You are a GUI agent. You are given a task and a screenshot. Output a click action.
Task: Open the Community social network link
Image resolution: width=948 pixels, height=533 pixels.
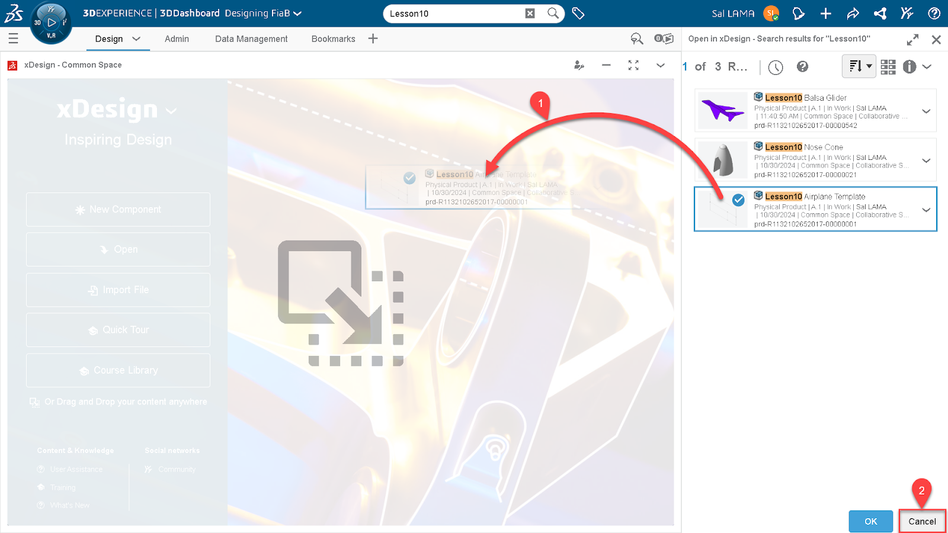(x=177, y=469)
